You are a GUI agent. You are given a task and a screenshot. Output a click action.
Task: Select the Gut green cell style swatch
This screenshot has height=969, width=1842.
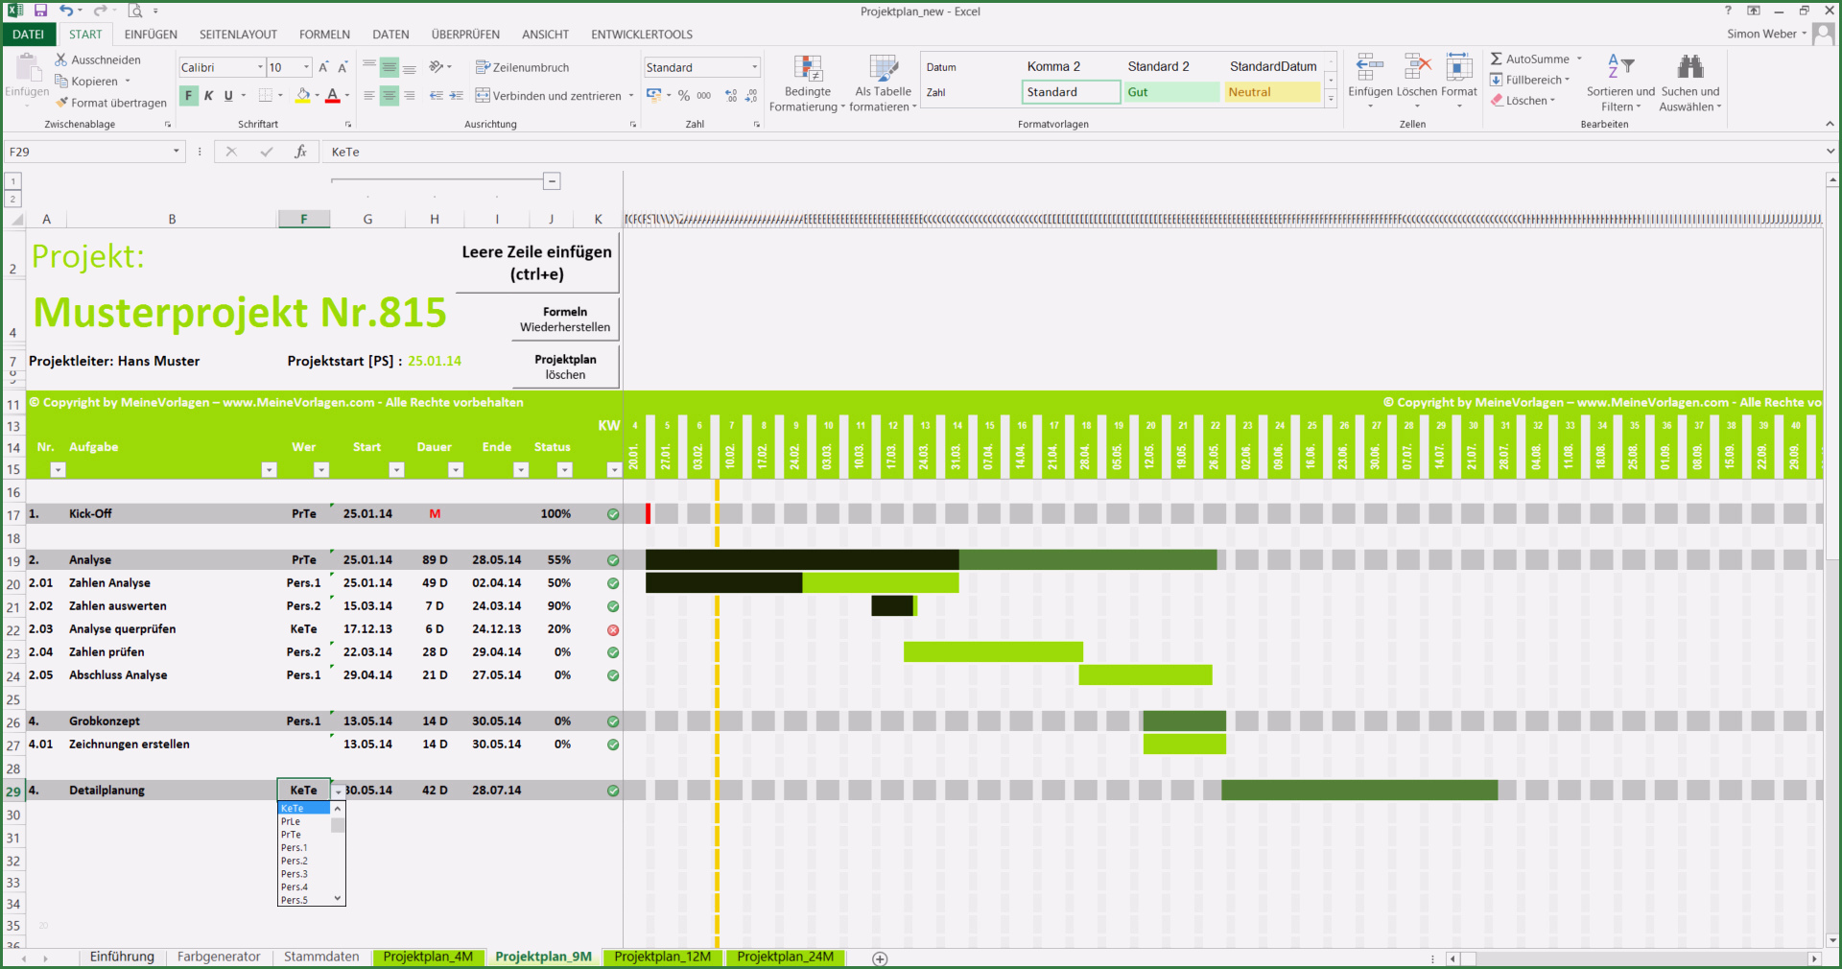coord(1170,92)
